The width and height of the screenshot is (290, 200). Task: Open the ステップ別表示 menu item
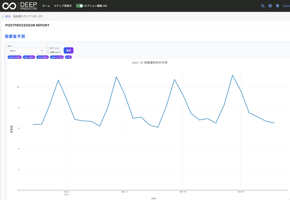coord(63,6)
